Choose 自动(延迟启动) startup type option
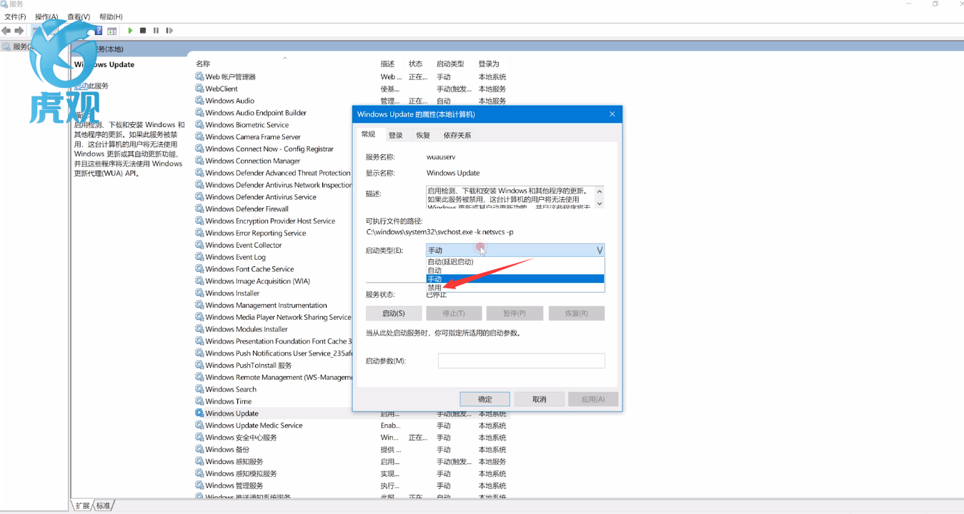964x514 pixels. [515, 262]
